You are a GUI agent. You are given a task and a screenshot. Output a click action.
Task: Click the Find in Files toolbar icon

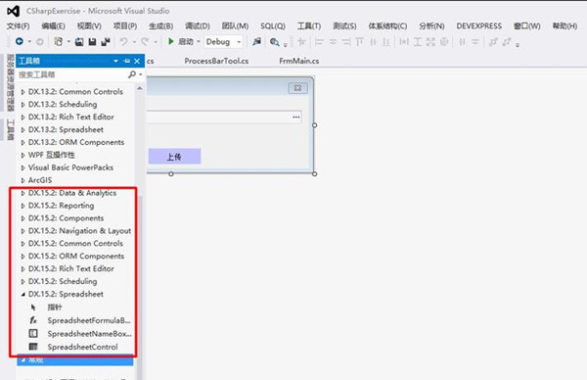(256, 42)
